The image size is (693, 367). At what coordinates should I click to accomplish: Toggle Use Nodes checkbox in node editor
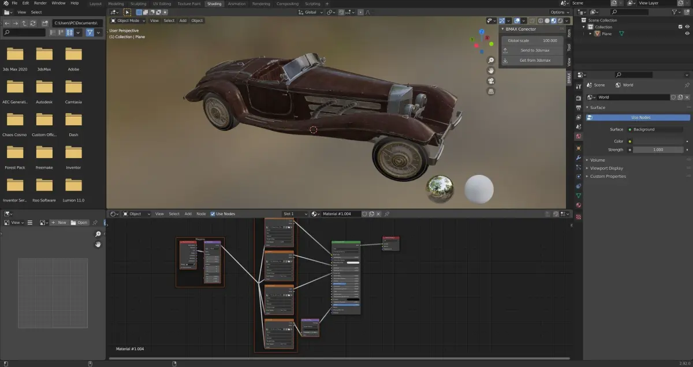tap(213, 214)
